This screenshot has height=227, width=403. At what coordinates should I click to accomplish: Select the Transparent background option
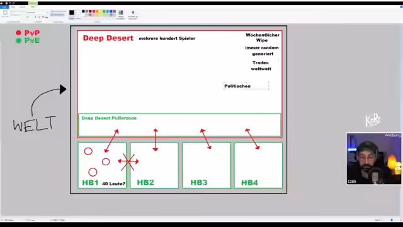click(x=58, y=15)
